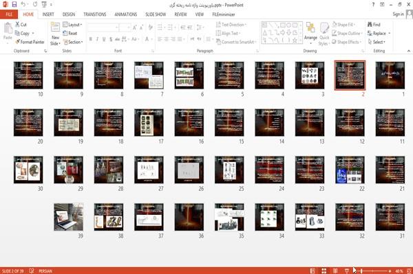Open the Shape Outline dropdown
The height and width of the screenshot is (274, 413).
(347, 34)
